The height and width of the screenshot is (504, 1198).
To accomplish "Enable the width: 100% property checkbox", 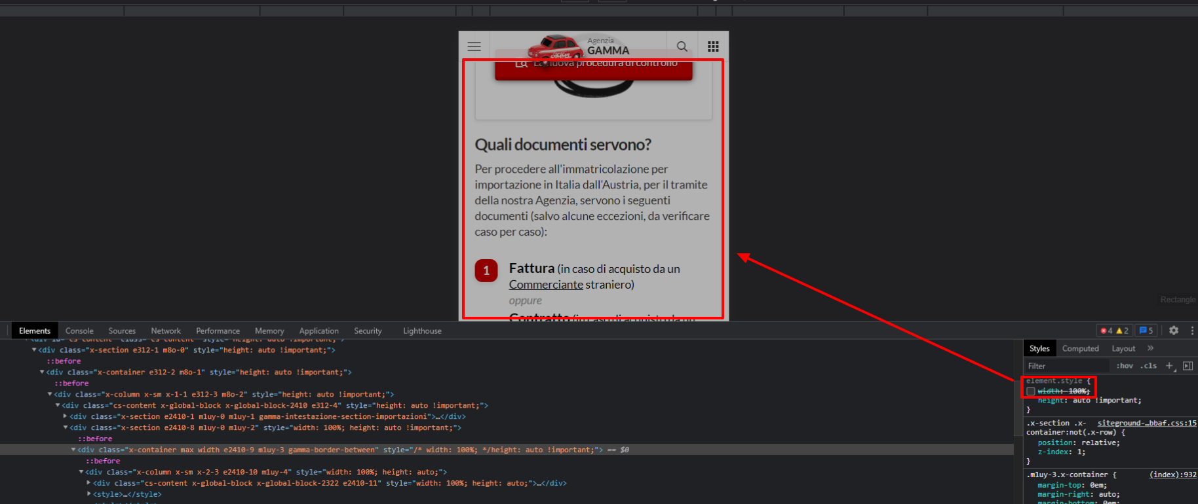I will tap(1031, 391).
